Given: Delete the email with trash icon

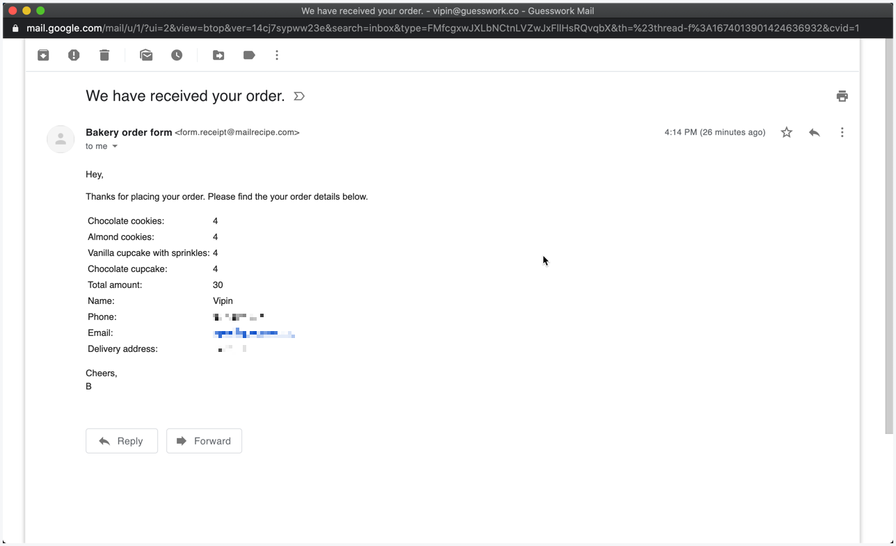Looking at the screenshot, I should coord(104,55).
